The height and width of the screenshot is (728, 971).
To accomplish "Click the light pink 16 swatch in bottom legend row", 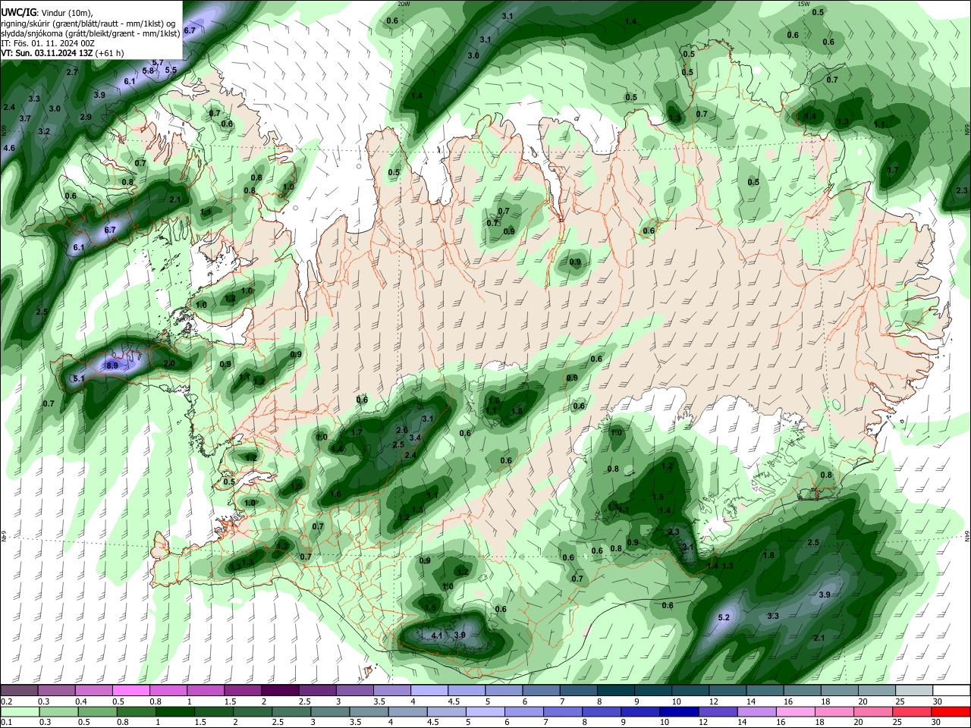I will tap(796, 712).
